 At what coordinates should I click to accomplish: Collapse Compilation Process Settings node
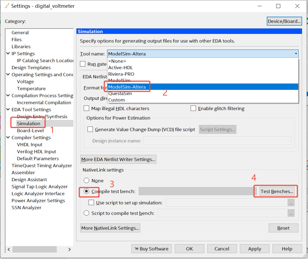pos(8,96)
